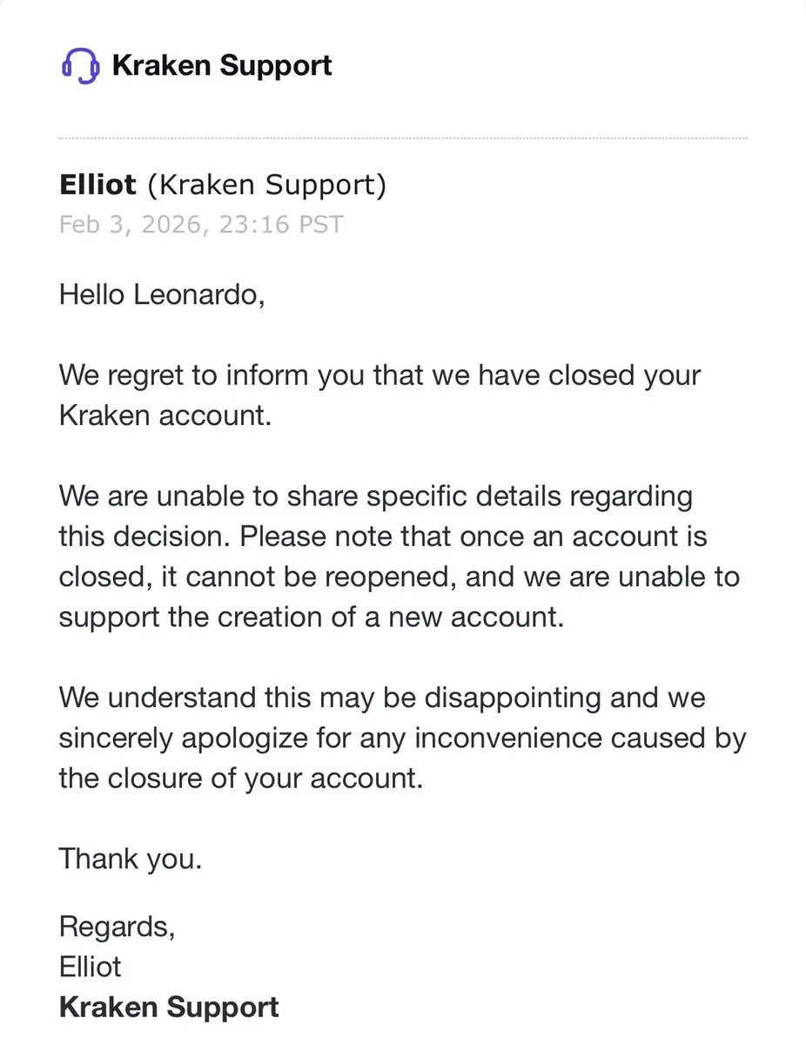Click the Hello Leonardo greeting line
Viewport: 806px width, 1045px height.
pyautogui.click(x=162, y=295)
